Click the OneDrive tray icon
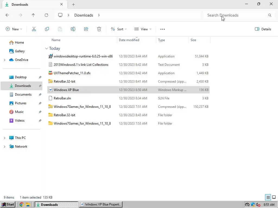 pyautogui.click(x=247, y=205)
